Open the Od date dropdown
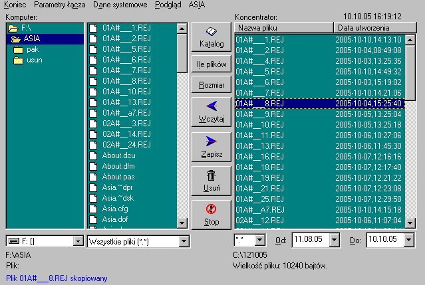The height and width of the screenshot is (285, 425). [x=334, y=240]
